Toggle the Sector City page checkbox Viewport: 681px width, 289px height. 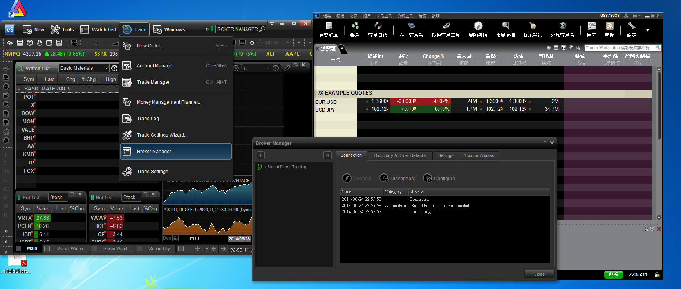click(139, 249)
